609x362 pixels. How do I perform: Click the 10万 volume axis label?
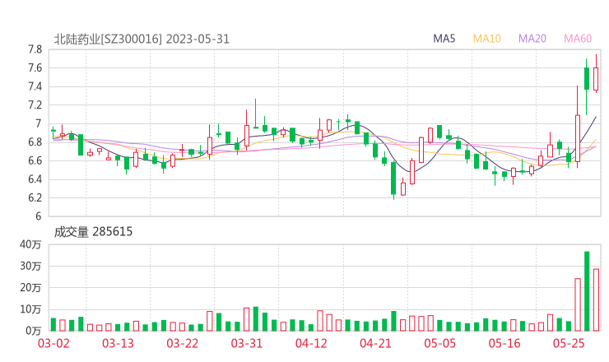[x=30, y=309]
